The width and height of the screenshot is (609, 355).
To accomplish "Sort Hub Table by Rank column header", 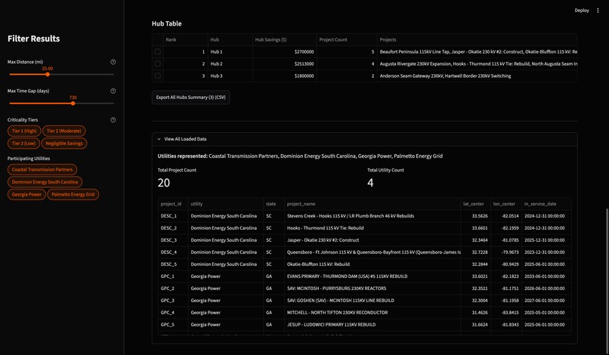I will tap(185, 39).
